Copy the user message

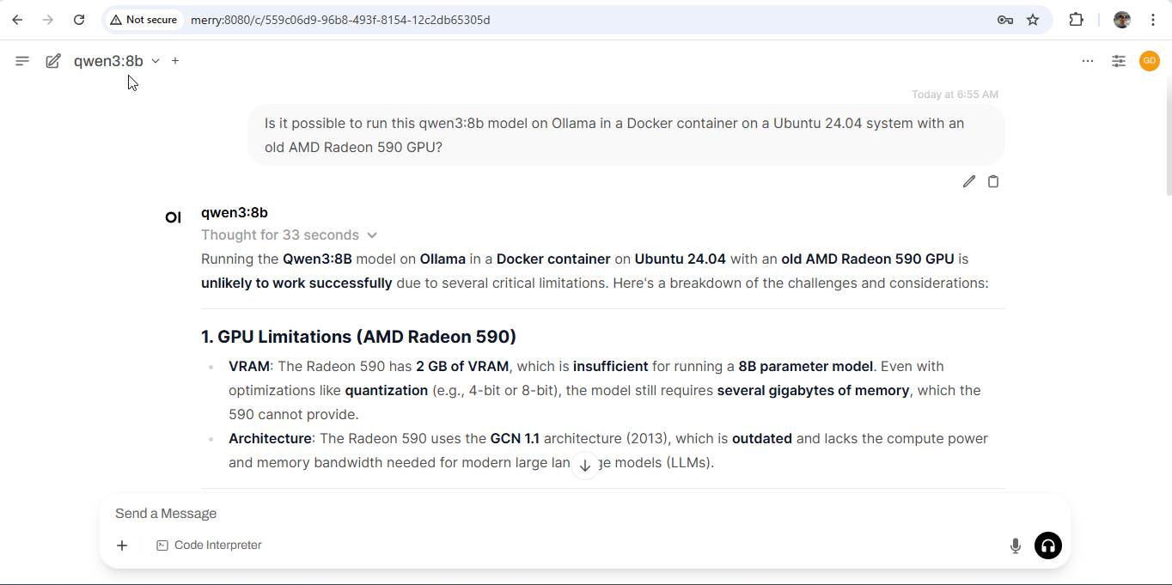coord(993,181)
